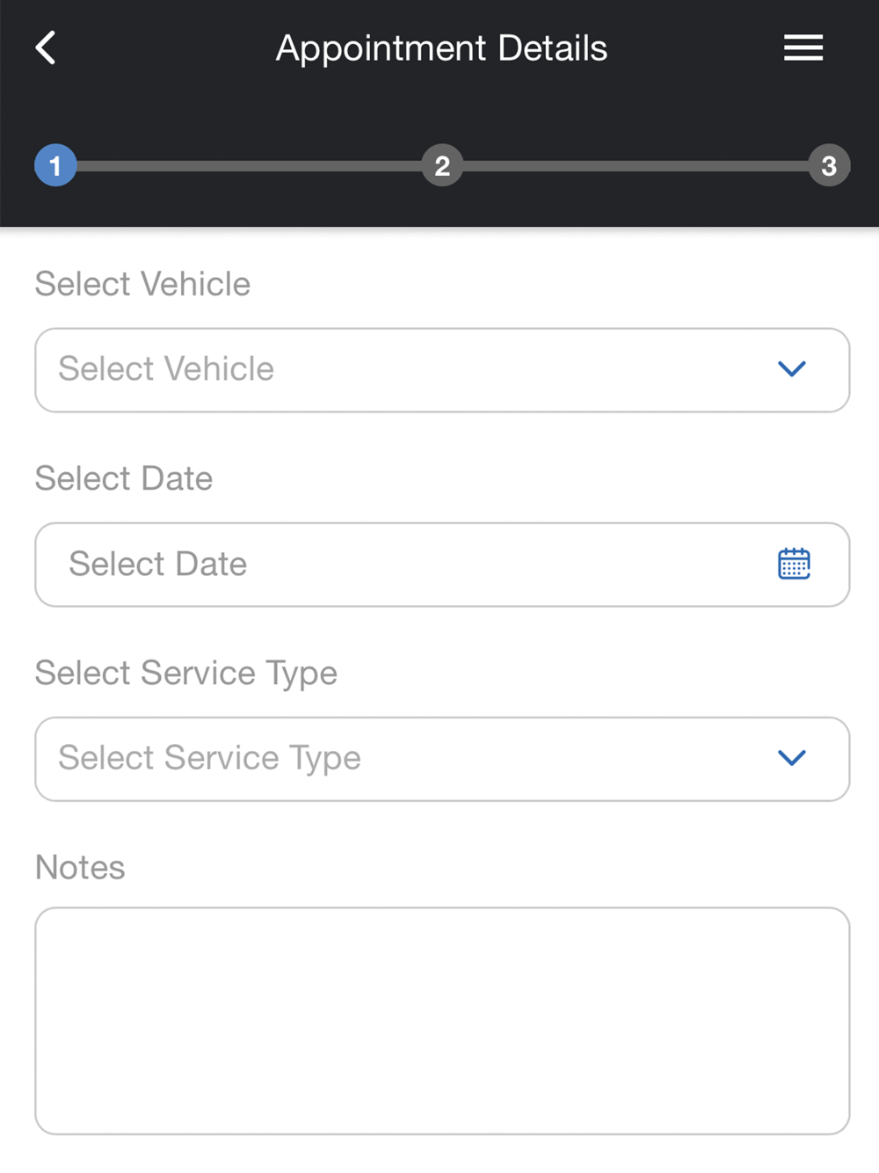Click the Appointment Details title

pyautogui.click(x=441, y=48)
